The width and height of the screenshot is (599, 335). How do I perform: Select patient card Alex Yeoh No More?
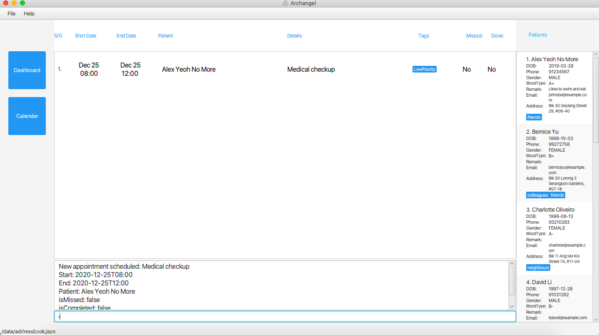[554, 88]
